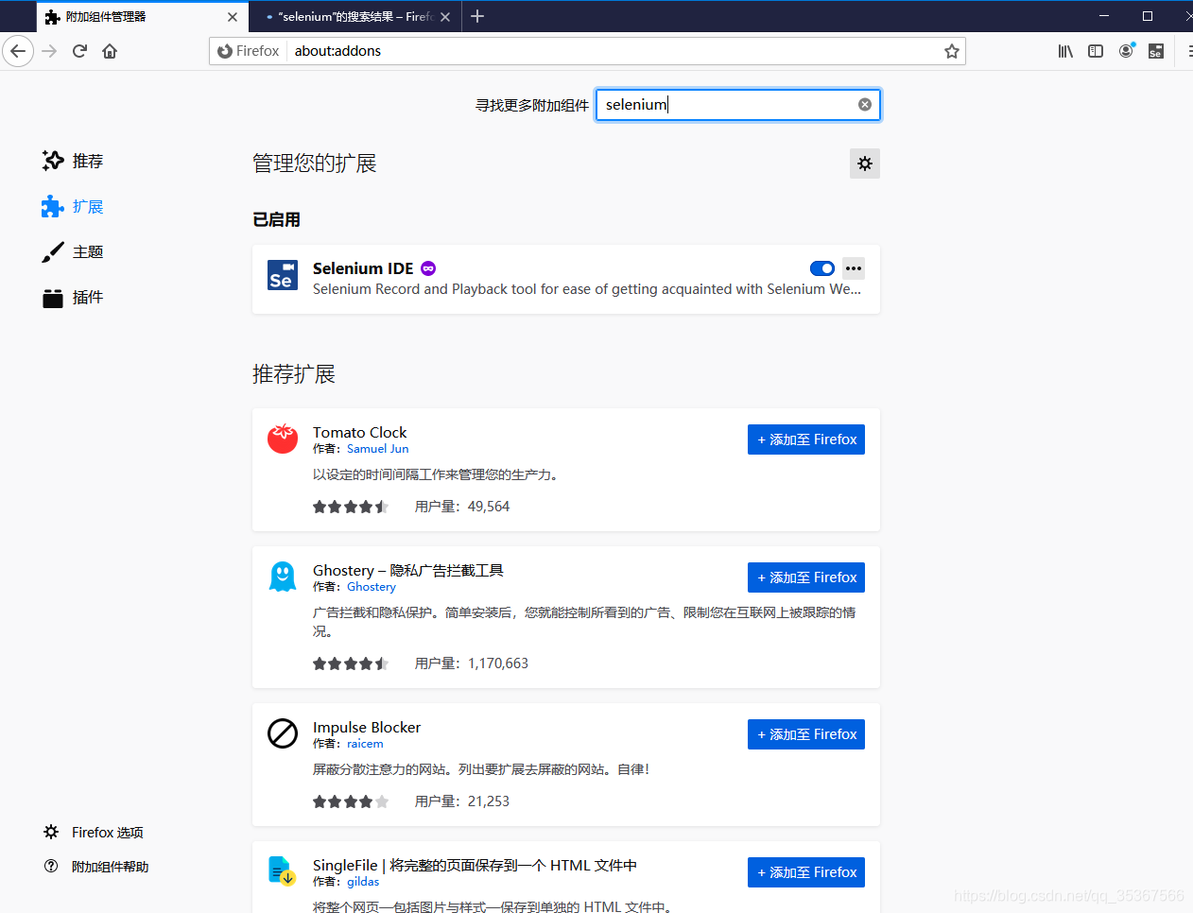Add Impulse Blocker to Firefox
The height and width of the screenshot is (913, 1193).
tap(806, 734)
